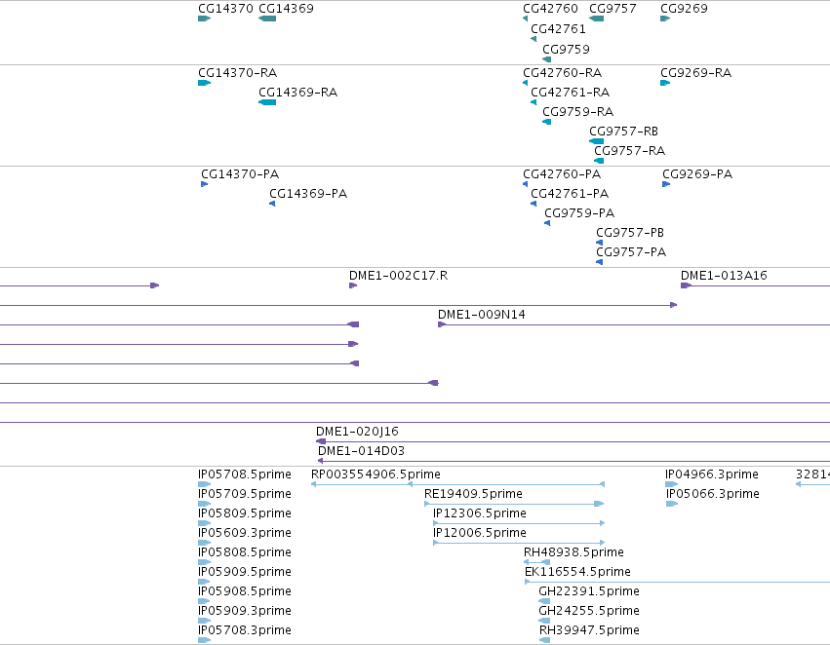Screen dimensions: 830x645
Task: Click transcript CG9757-RB
Action: (623, 132)
